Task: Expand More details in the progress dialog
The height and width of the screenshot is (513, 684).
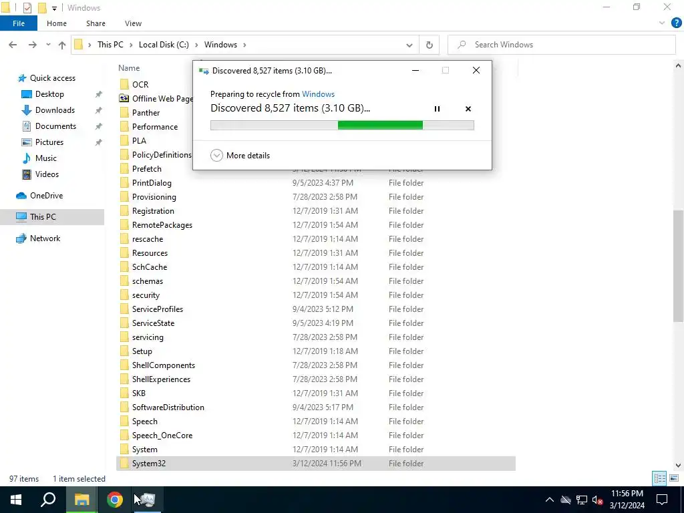Action: [240, 155]
